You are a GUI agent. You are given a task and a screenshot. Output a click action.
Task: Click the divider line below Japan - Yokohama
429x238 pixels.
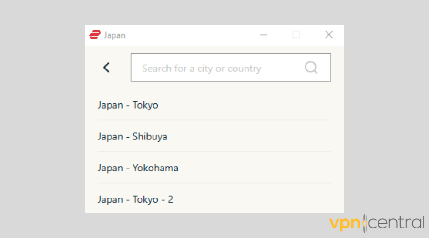click(x=214, y=183)
